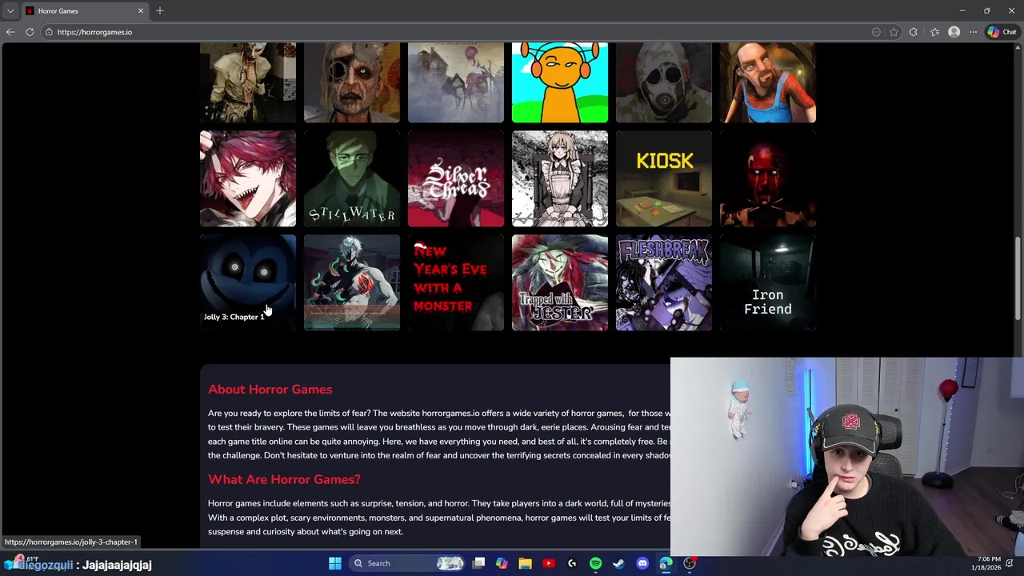Click the page vertical scrollbar thumb

1018,280
